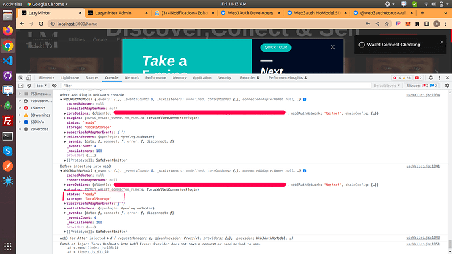Open useWallet.js:1041 source link

(x=423, y=166)
